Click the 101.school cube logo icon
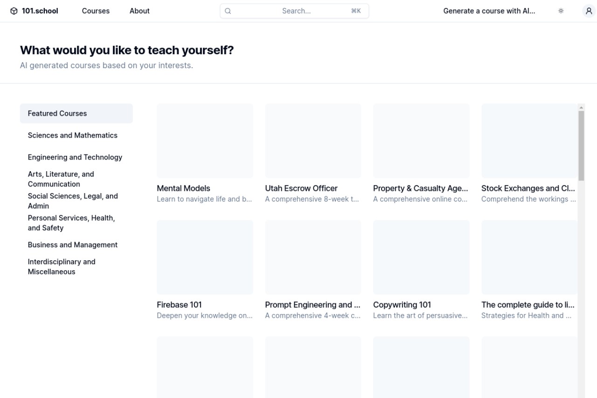The image size is (597, 398). [14, 11]
